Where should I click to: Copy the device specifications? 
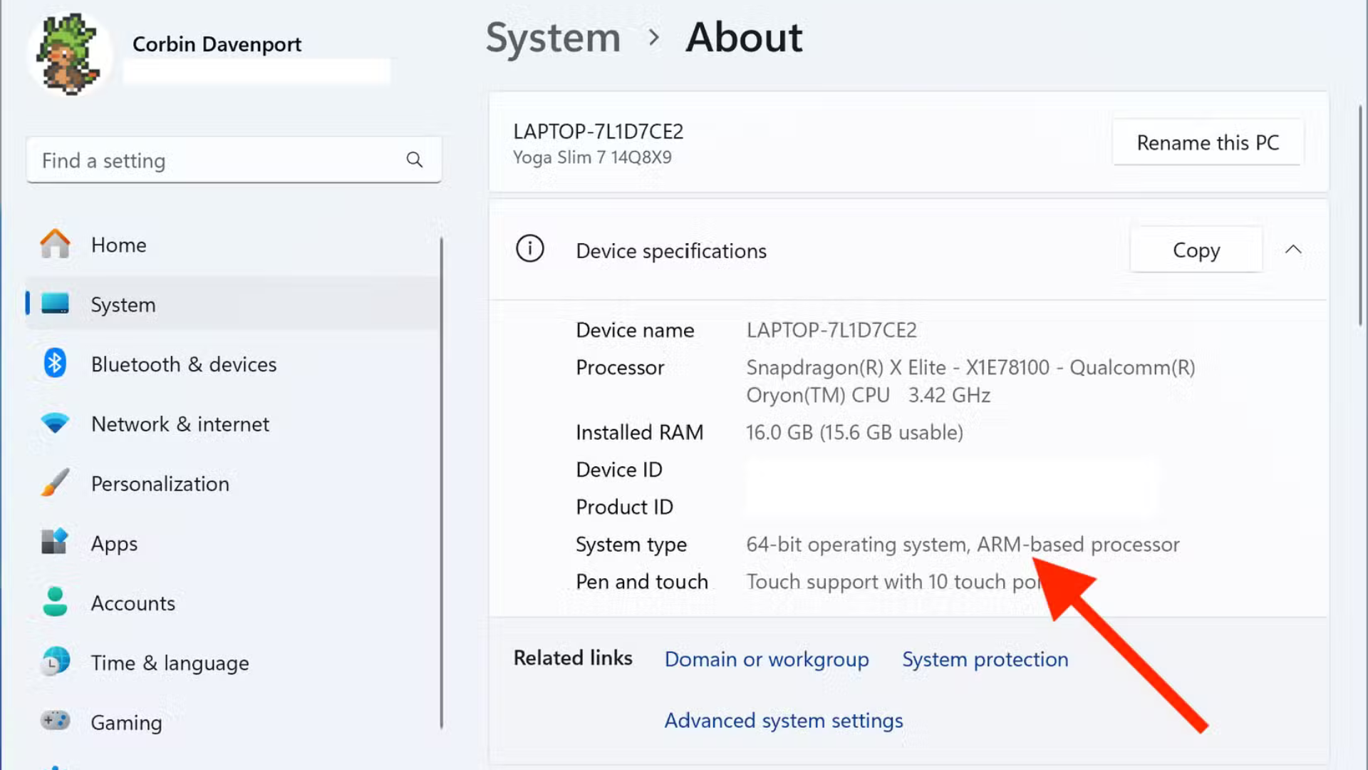click(1196, 250)
